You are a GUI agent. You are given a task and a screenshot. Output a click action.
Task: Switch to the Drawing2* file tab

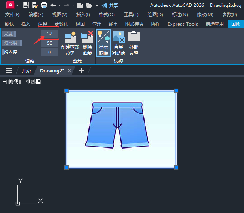pos(52,71)
